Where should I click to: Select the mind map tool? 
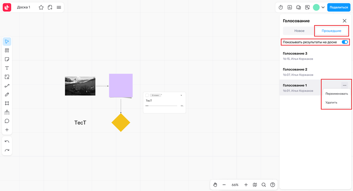click(7, 112)
